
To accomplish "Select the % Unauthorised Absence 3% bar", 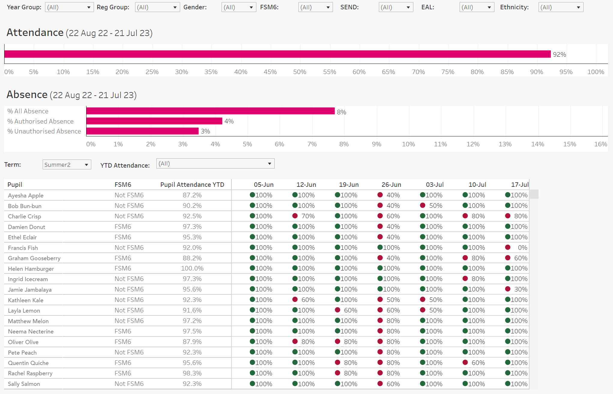I will [x=143, y=131].
